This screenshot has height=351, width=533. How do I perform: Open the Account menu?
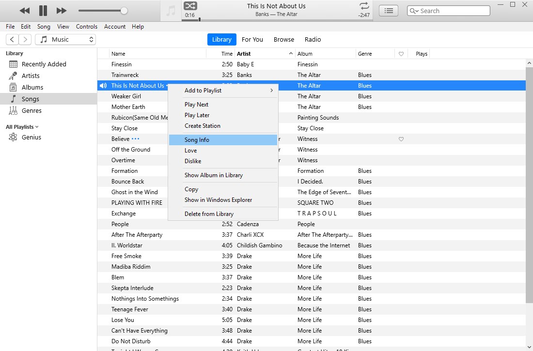tap(114, 27)
